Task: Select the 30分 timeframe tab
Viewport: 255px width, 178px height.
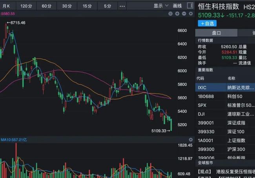Action: [67, 6]
